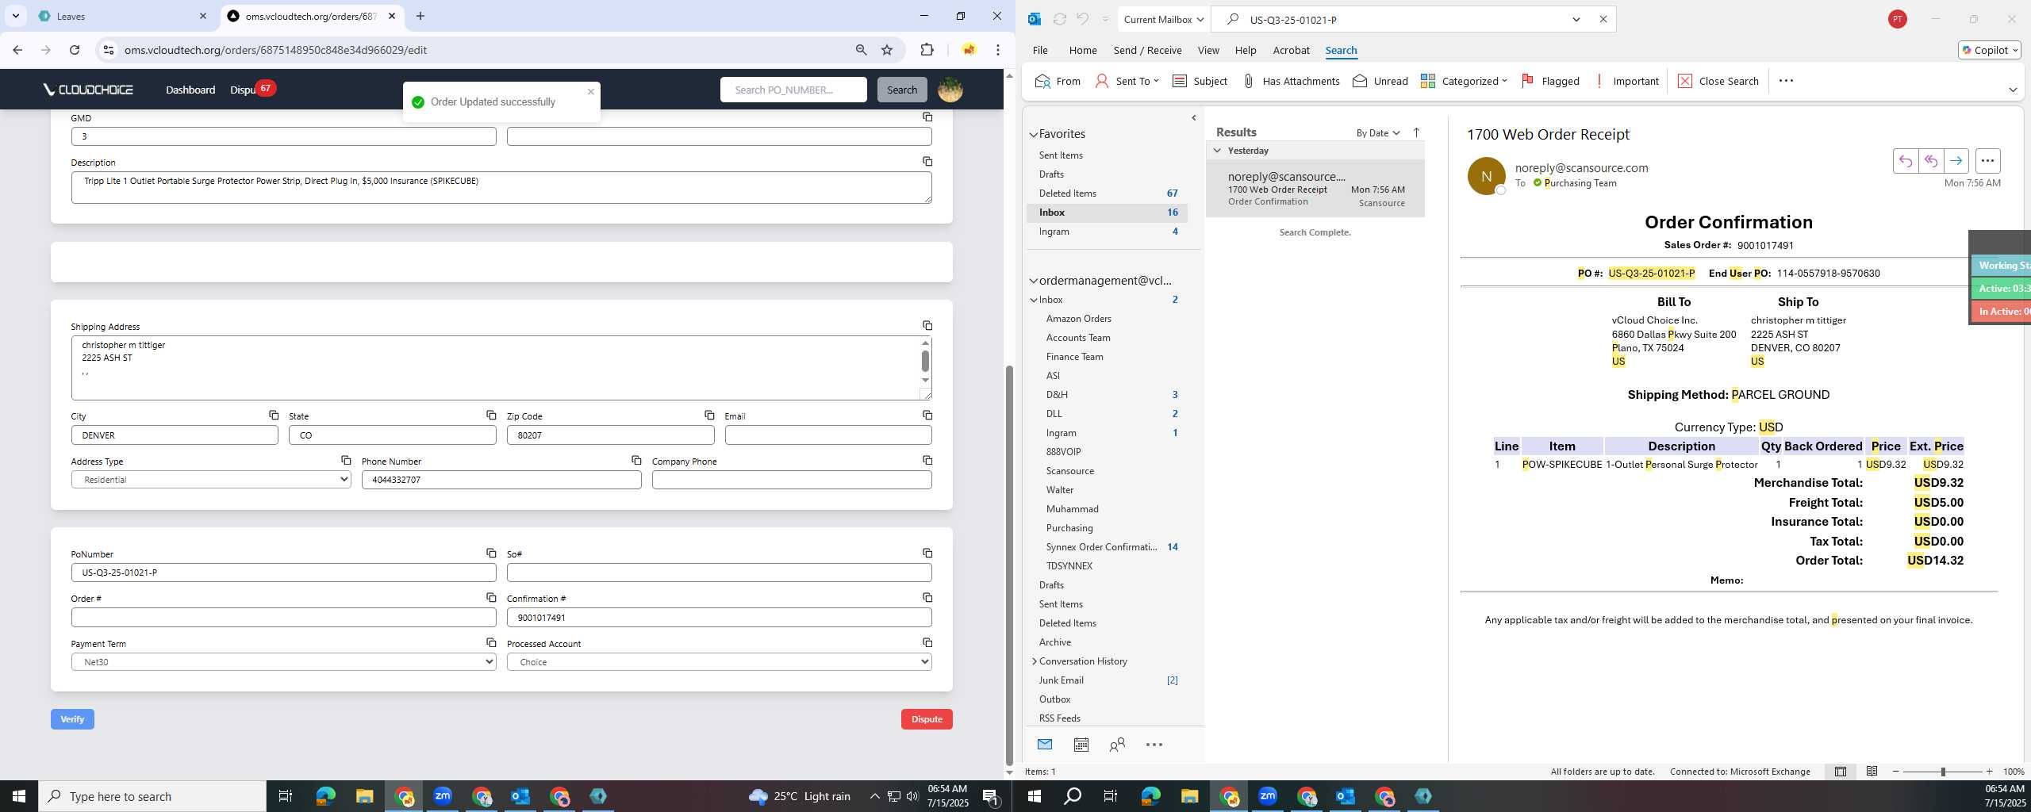Copy the Zip Code value

click(709, 415)
